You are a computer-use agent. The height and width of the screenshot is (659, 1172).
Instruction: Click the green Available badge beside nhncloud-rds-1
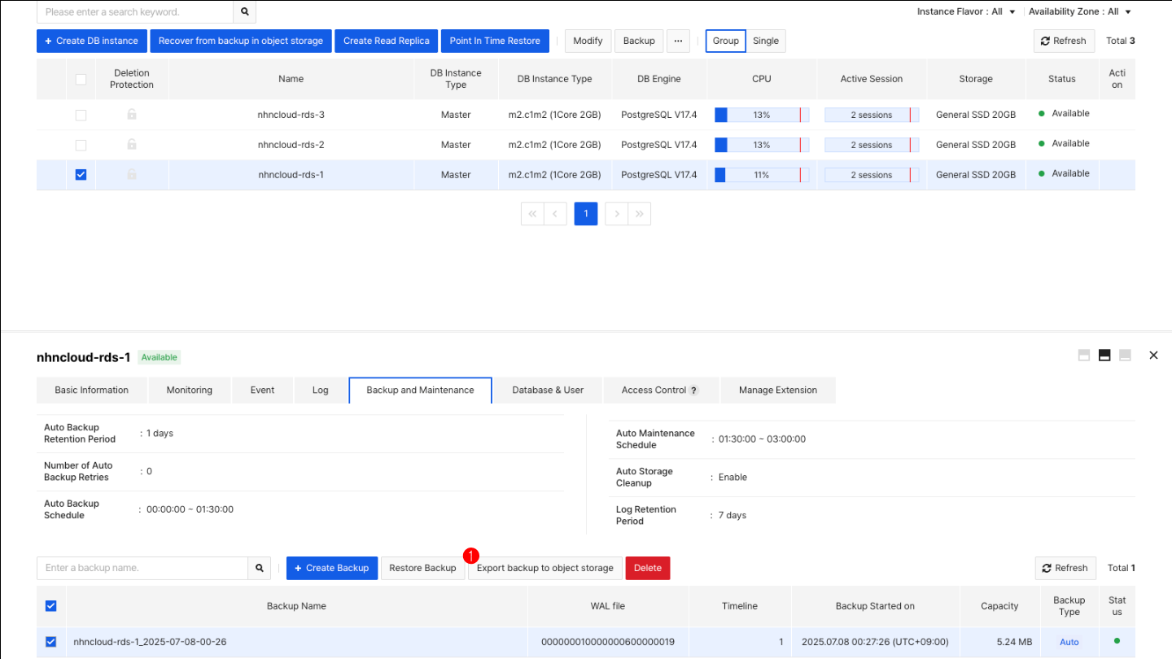coord(159,357)
